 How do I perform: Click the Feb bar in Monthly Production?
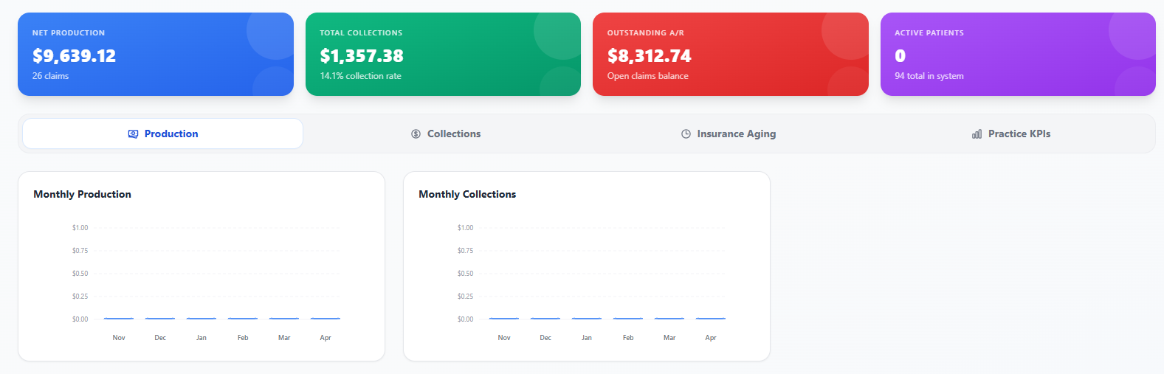(243, 319)
